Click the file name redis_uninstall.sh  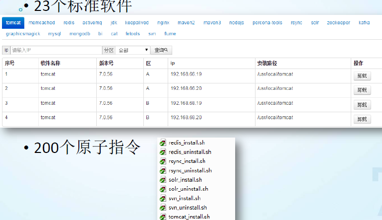coord(190,152)
